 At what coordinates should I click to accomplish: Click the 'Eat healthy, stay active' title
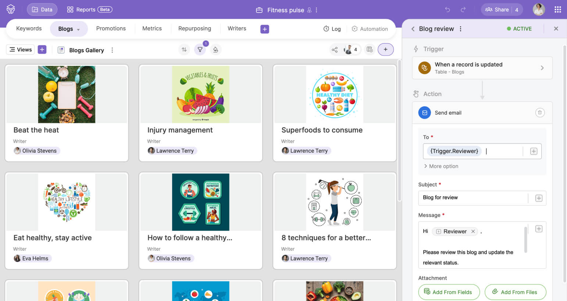pos(53,238)
